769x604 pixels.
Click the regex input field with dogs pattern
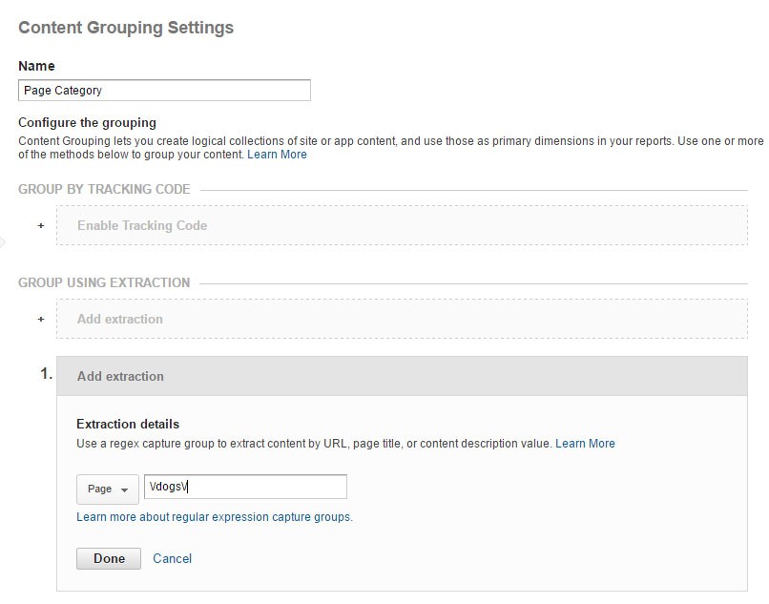tap(245, 487)
